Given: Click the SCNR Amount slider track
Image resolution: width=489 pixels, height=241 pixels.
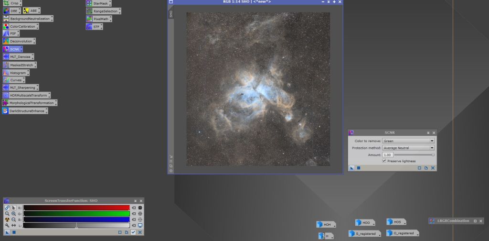Looking at the screenshot, I should [414, 155].
